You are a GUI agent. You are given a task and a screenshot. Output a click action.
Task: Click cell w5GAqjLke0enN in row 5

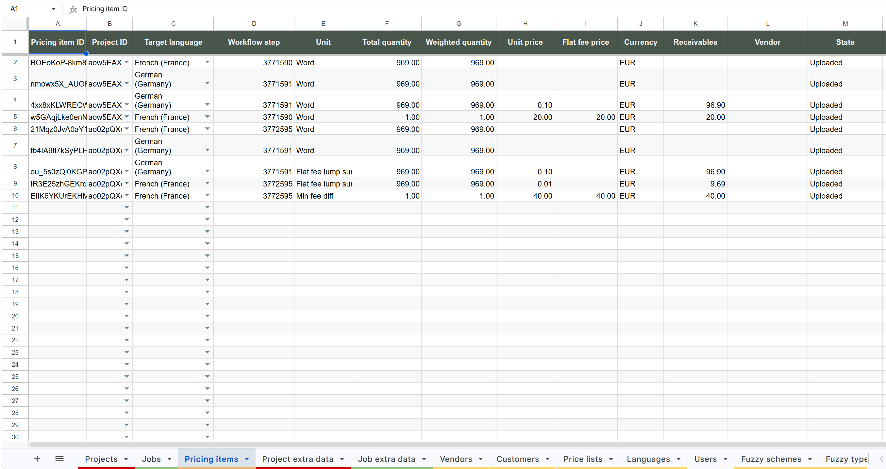(x=58, y=117)
